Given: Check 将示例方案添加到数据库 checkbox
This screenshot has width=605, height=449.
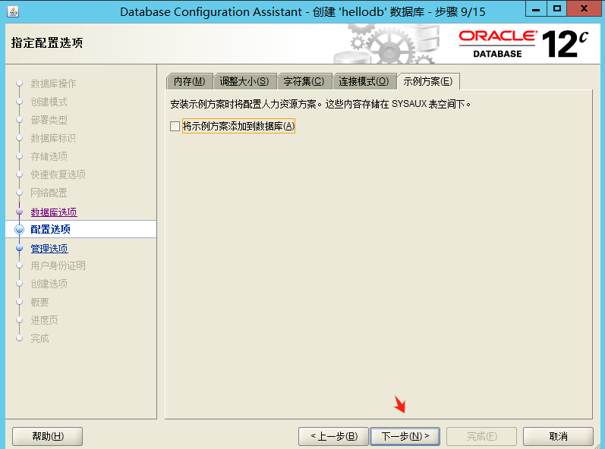Looking at the screenshot, I should point(175,126).
